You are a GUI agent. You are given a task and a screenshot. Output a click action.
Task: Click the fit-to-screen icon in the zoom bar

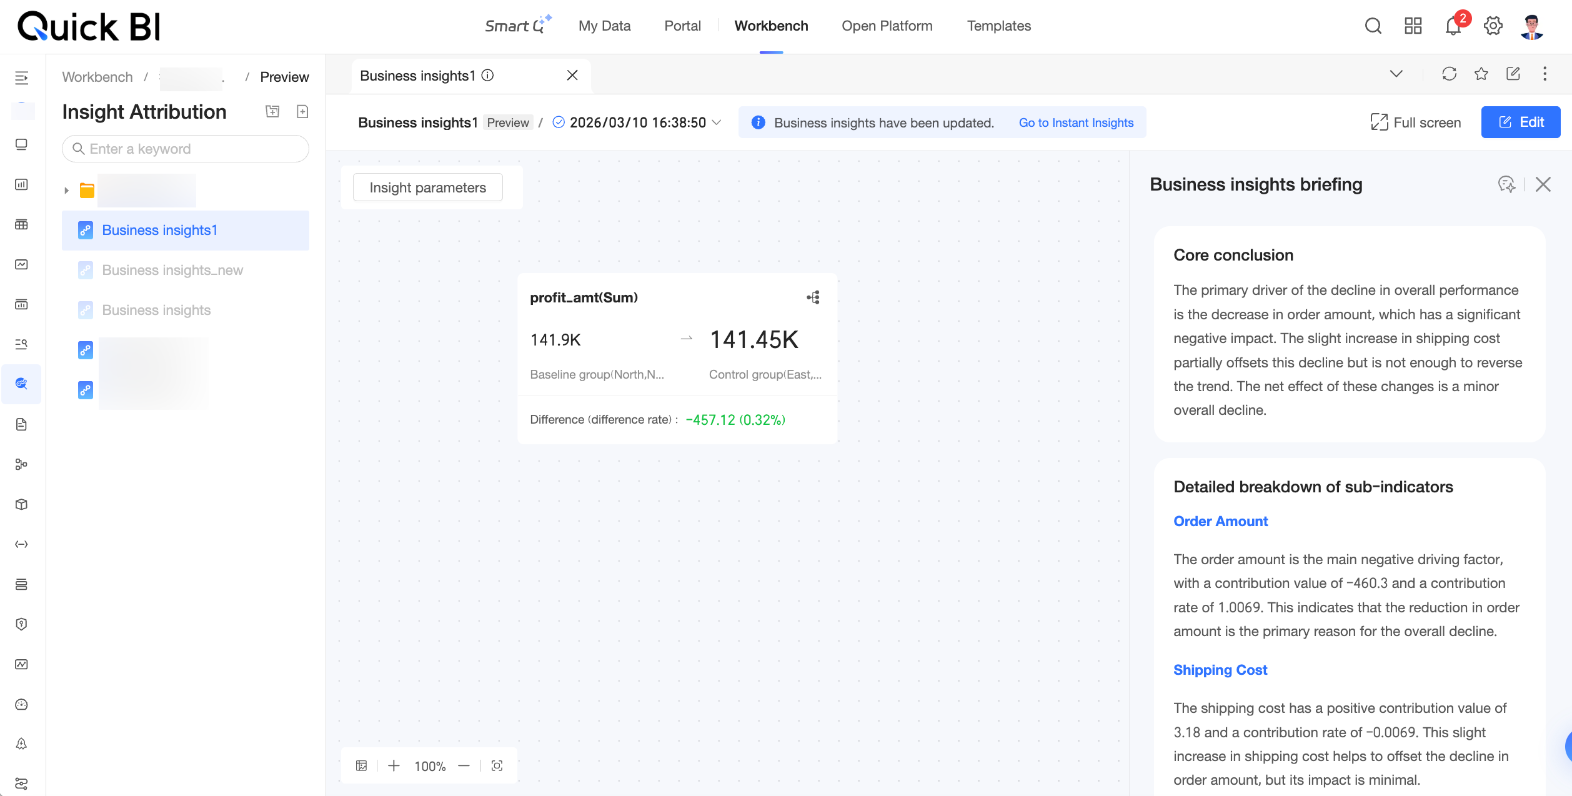point(497,766)
